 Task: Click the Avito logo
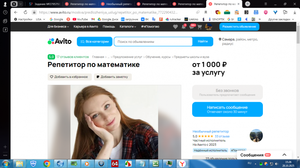click(59, 41)
